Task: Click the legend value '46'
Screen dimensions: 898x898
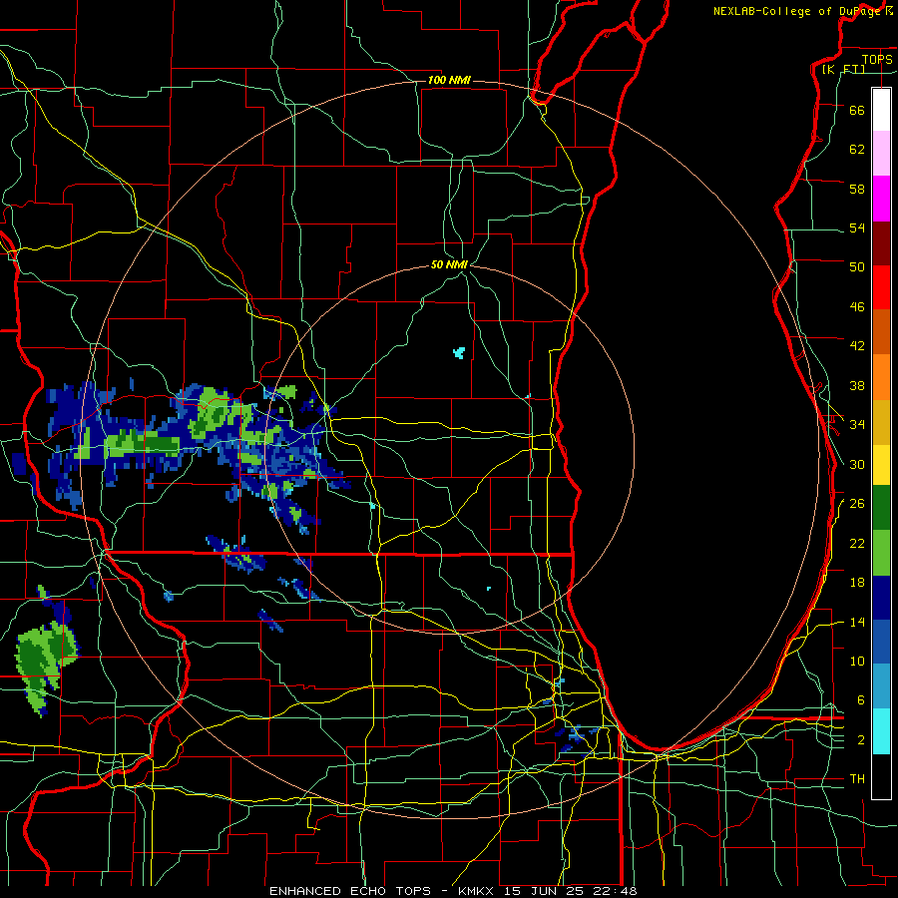Action: (x=857, y=307)
